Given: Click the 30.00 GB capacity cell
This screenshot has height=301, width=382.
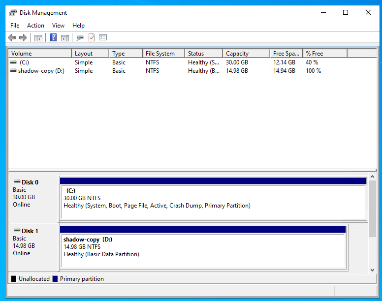Looking at the screenshot, I should [237, 62].
